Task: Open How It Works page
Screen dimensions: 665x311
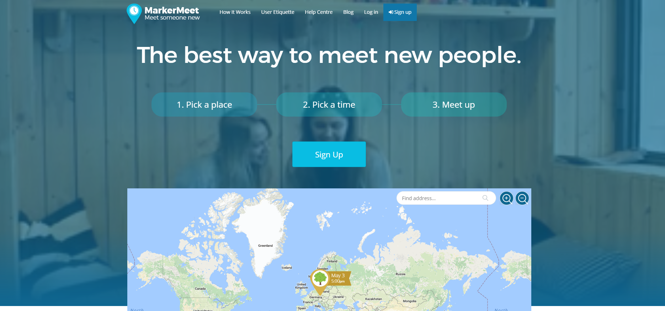Action: 235,12
